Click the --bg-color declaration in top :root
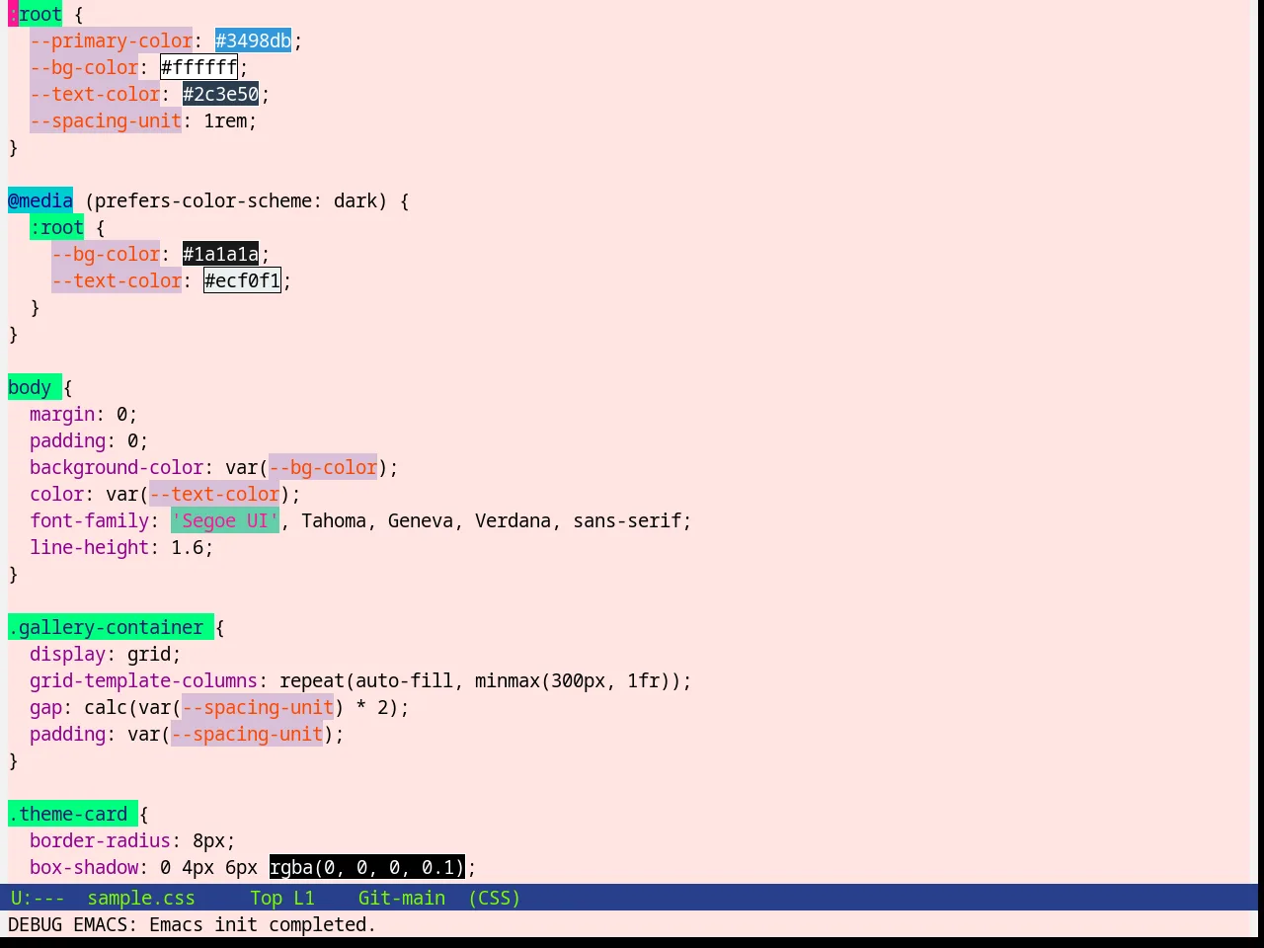 [84, 67]
